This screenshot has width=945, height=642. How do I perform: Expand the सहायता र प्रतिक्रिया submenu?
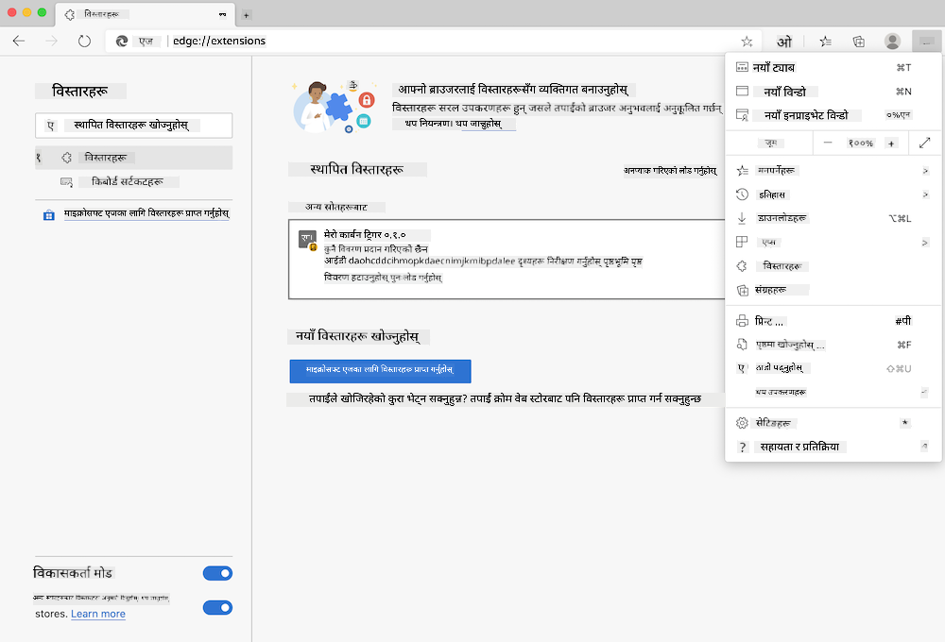tap(925, 447)
